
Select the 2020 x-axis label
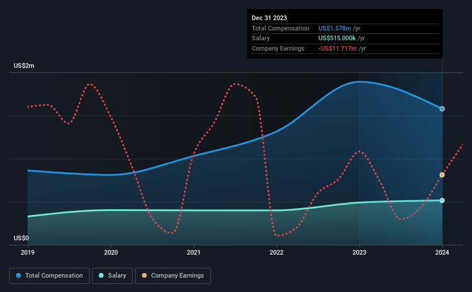(111, 252)
